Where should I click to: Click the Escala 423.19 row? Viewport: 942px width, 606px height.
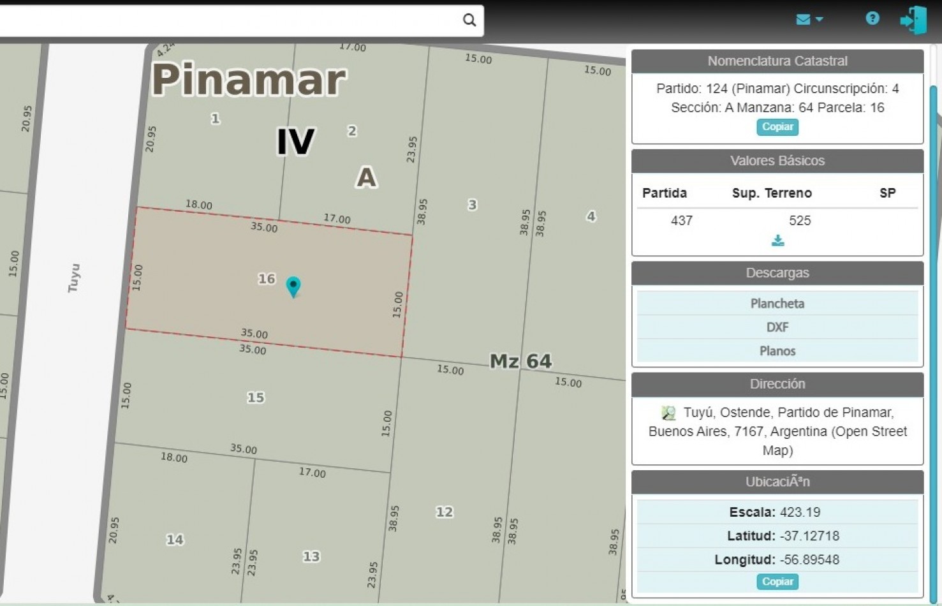click(777, 512)
